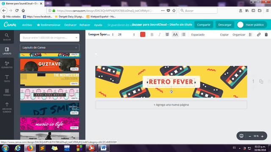Open the Firefox hamburger menu
Viewport: 271px width, 152px height.
pos(267,11)
